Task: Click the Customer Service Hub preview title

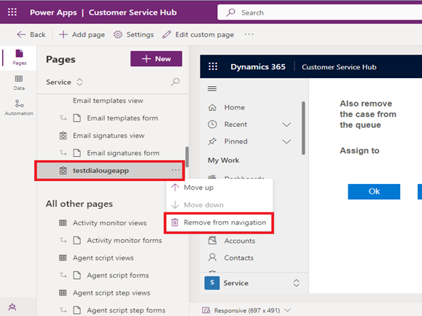Action: tap(339, 67)
